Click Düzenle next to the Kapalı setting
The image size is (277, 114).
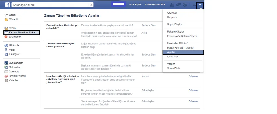[x=193, y=76]
